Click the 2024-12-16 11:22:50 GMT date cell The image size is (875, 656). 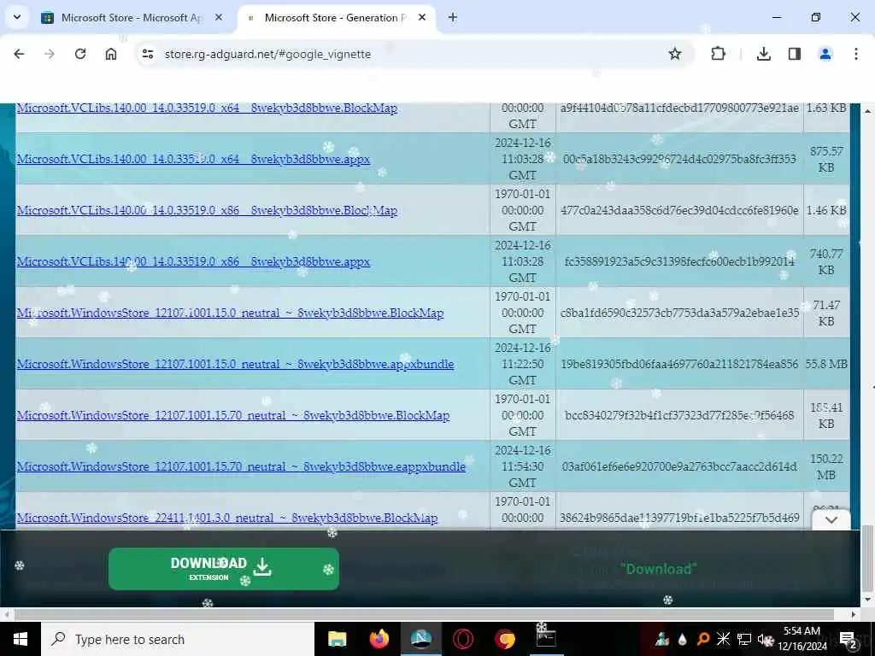[x=522, y=364]
